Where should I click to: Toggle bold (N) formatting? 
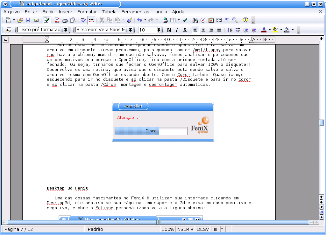(x=169, y=30)
